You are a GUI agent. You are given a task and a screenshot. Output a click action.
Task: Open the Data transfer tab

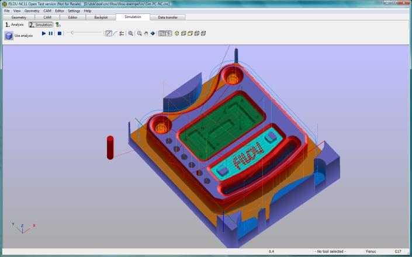tap(168, 18)
